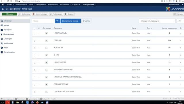Sort by ID column header

181,28
